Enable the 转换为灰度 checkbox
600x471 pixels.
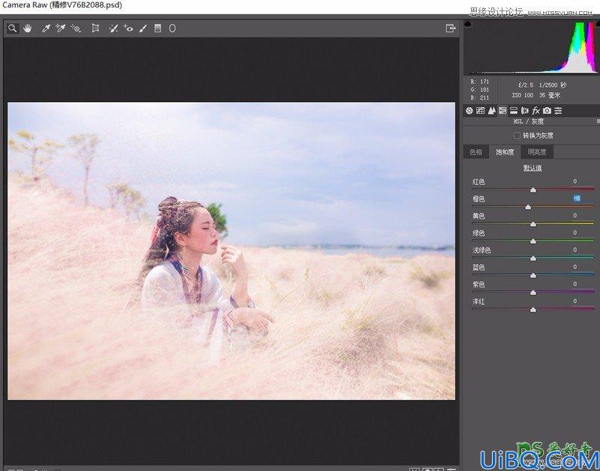click(517, 136)
